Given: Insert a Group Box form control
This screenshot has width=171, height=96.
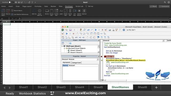Looking at the screenshot, I should point(52,13).
